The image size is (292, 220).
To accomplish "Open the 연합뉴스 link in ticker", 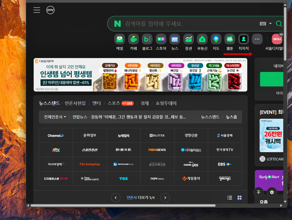I will tap(80, 117).
